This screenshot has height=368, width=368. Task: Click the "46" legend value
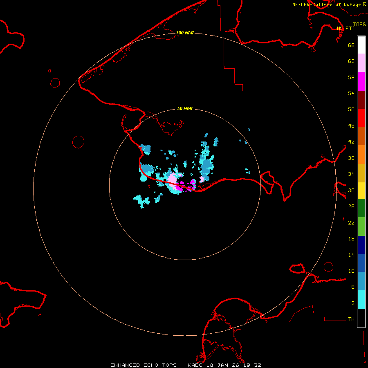click(351, 126)
